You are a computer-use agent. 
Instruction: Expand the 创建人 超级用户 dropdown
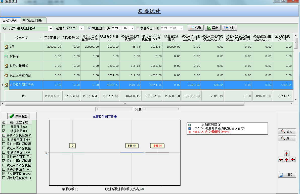(82, 28)
